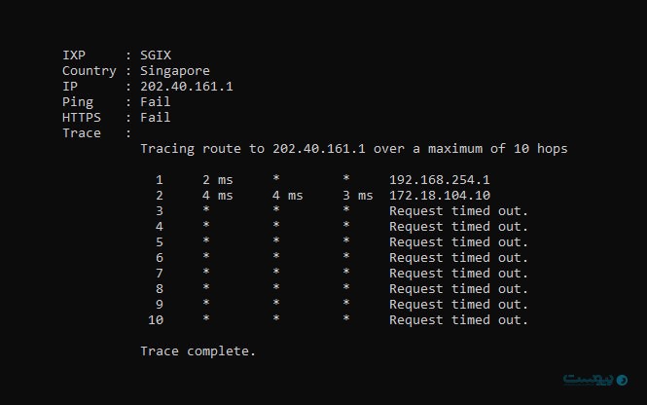Click the country value Singapore
647x405 pixels.
point(175,71)
